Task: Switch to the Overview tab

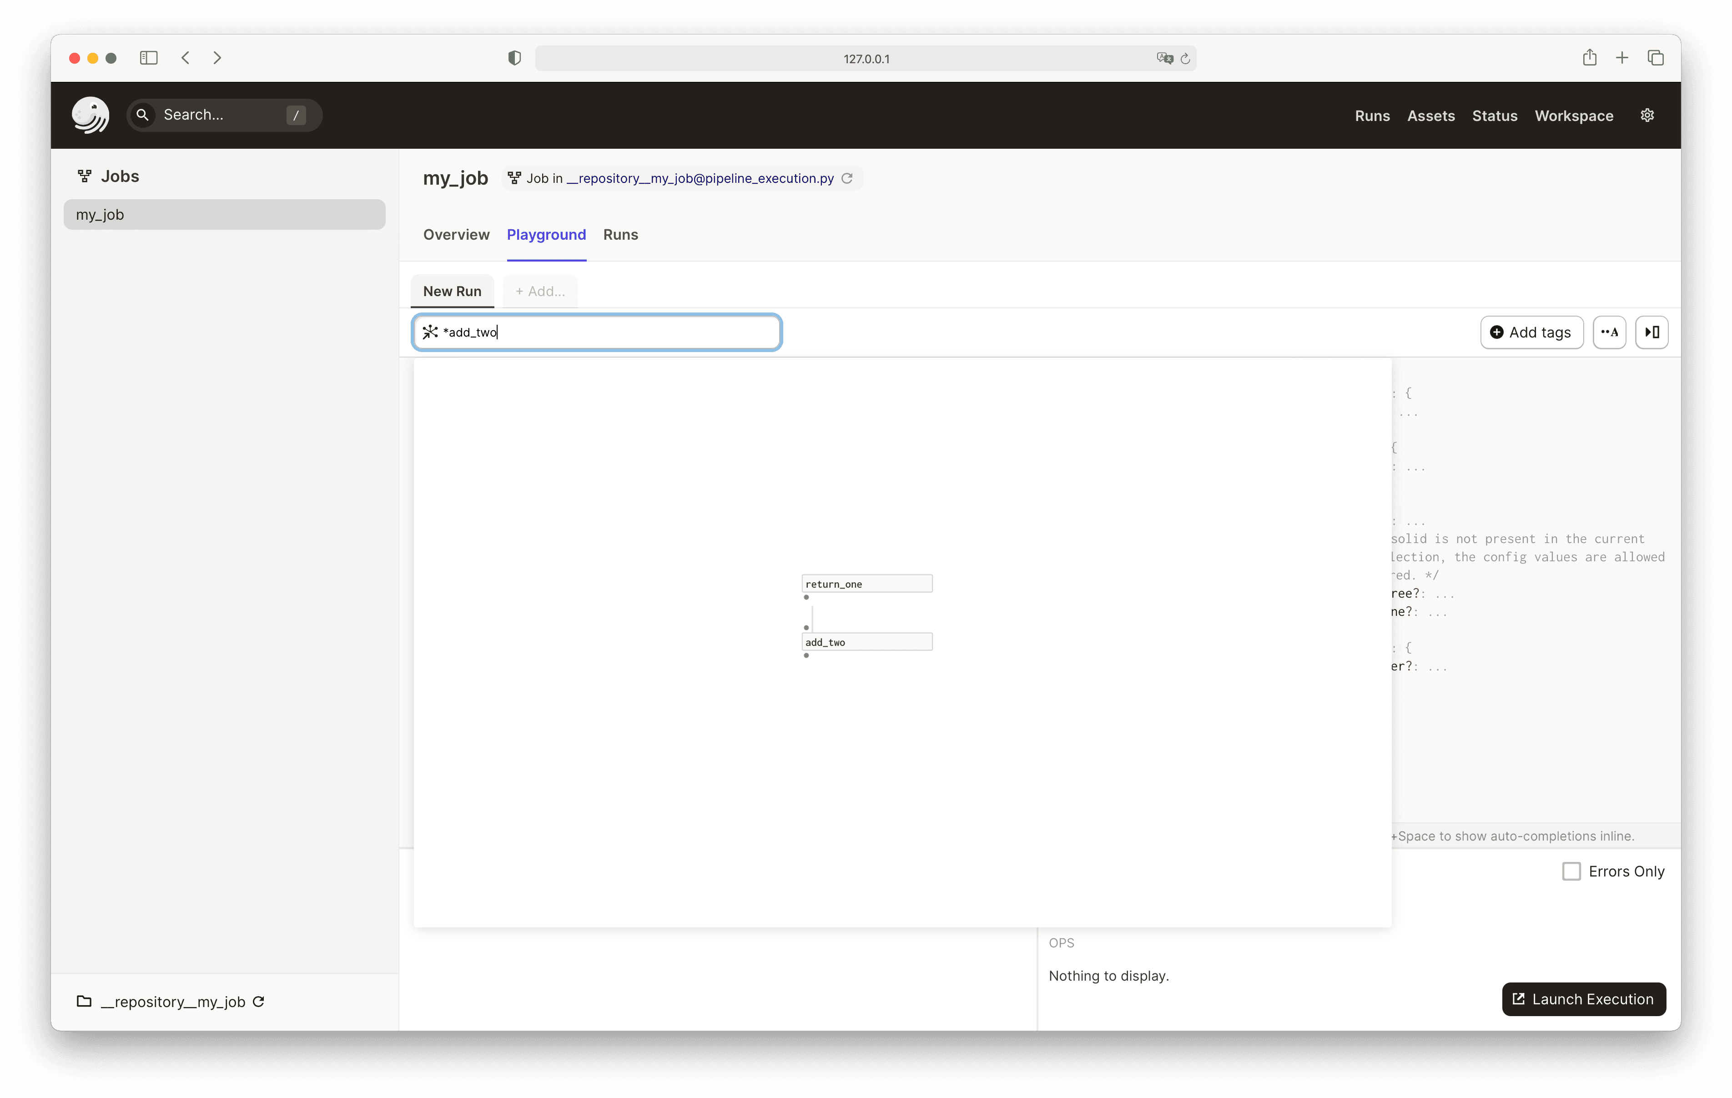Action: tap(456, 235)
